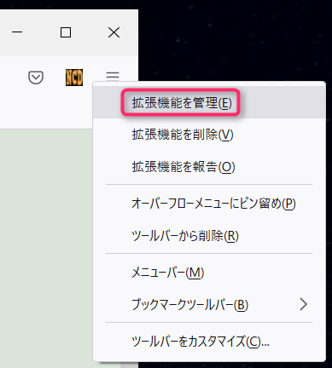Close the browser window
This screenshot has height=368, width=332.
[x=114, y=32]
